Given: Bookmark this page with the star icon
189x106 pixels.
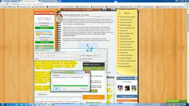Looking at the screenshot, I should 185,4.
